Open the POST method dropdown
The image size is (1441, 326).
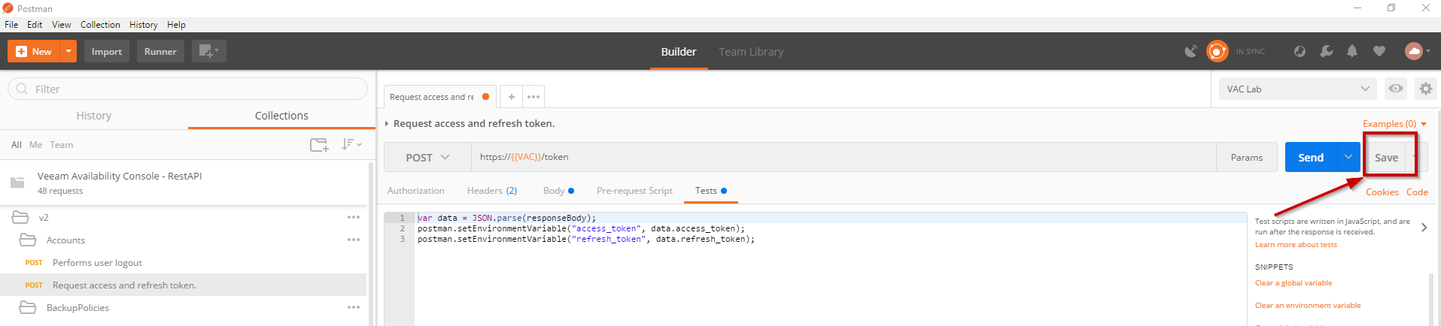pos(427,158)
